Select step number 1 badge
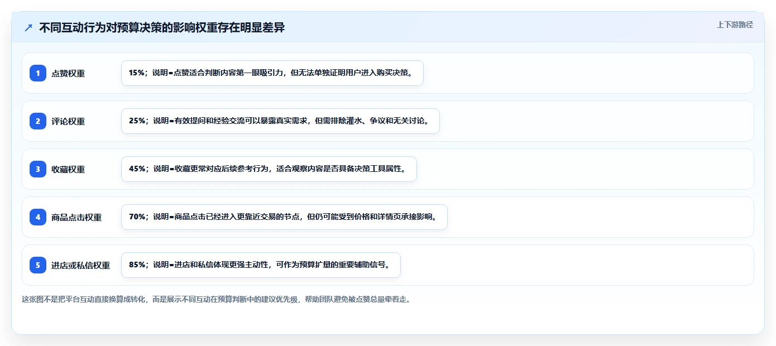This screenshot has width=776, height=346. click(x=38, y=73)
